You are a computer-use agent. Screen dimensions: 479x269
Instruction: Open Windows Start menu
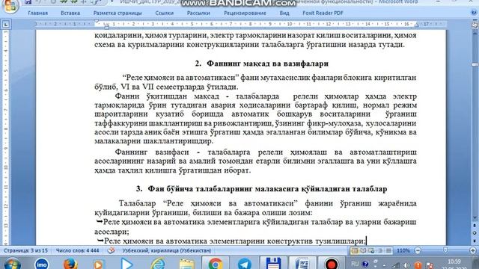pyautogui.click(x=12, y=263)
